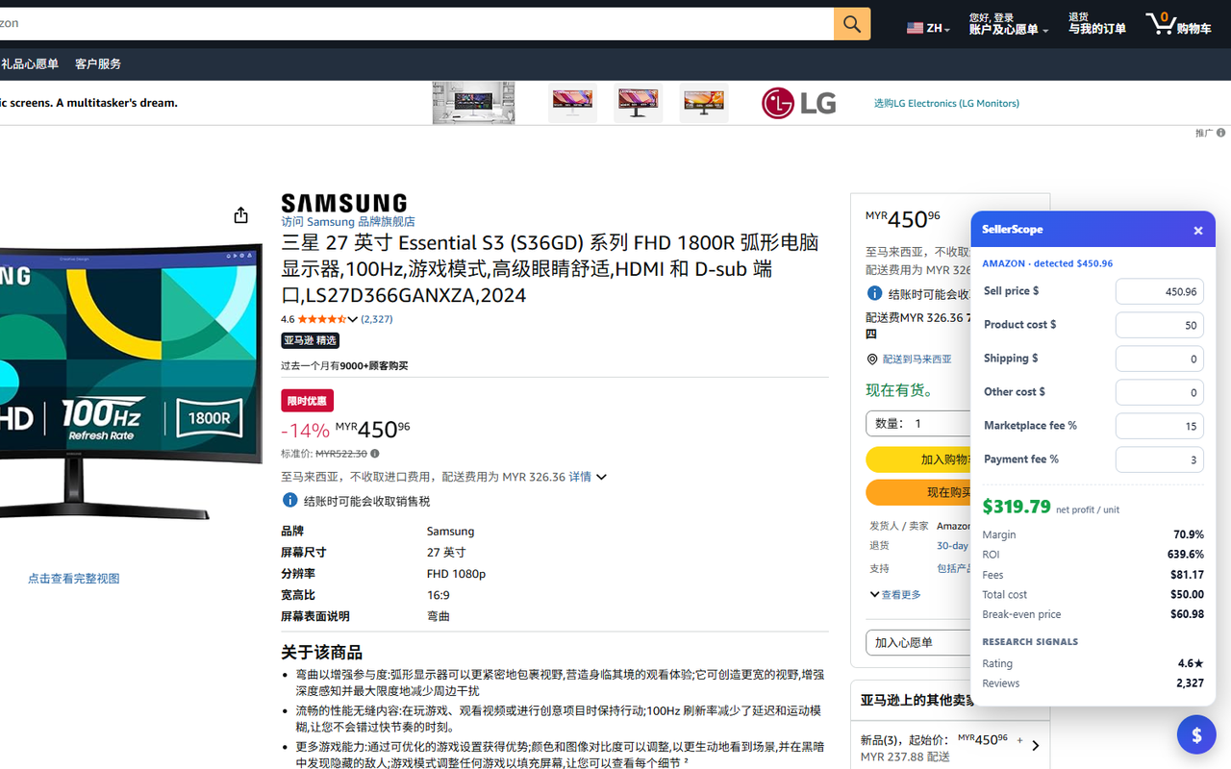This screenshot has width=1231, height=769.
Task: Click the Shipping input field
Action: (x=1159, y=359)
